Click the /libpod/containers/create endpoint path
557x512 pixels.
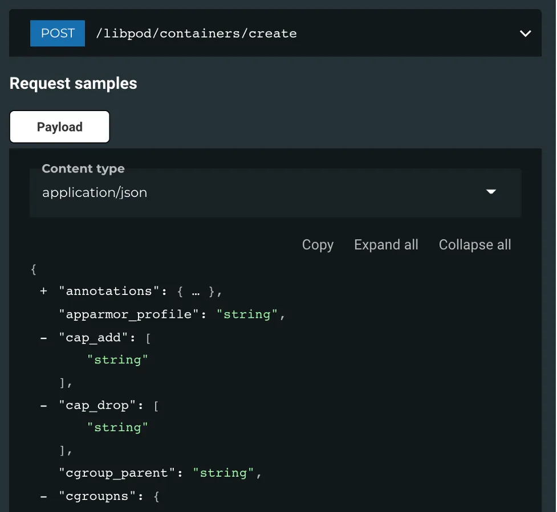(x=196, y=34)
